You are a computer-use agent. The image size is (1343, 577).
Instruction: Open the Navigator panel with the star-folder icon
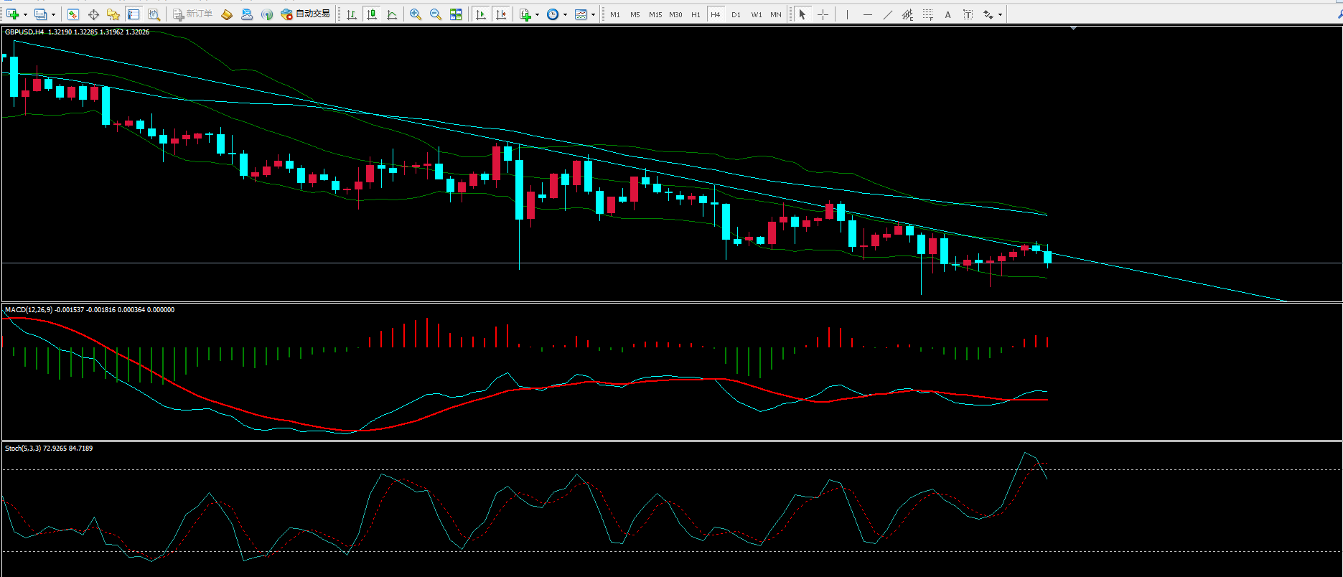click(x=113, y=14)
